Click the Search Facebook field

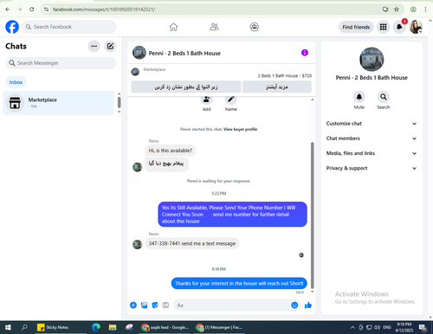click(x=69, y=27)
